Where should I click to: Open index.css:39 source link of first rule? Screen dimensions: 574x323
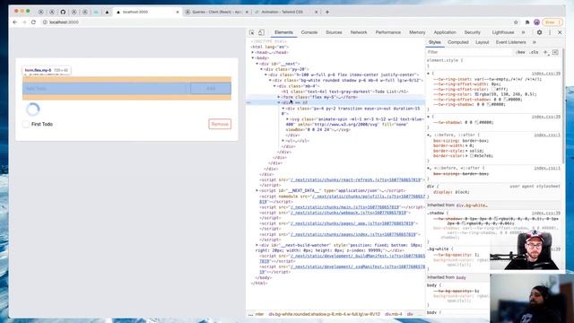[546, 74]
